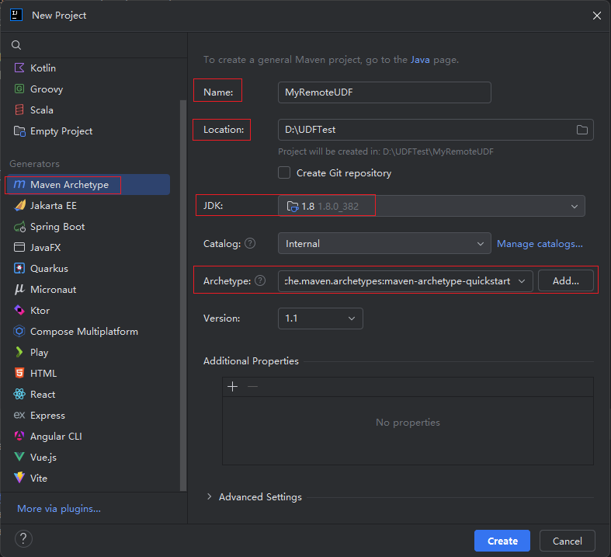Screen dimensions: 611x557
Task: Follow the Java page link
Action: pyautogui.click(x=420, y=60)
